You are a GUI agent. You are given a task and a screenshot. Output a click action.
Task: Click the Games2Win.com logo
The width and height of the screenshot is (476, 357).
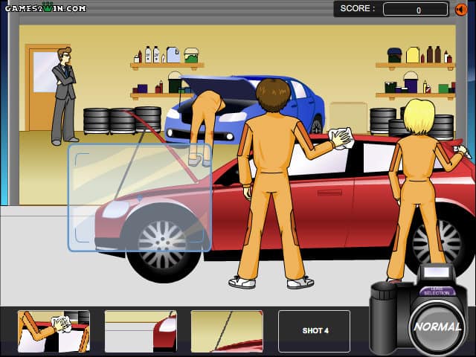point(45,8)
